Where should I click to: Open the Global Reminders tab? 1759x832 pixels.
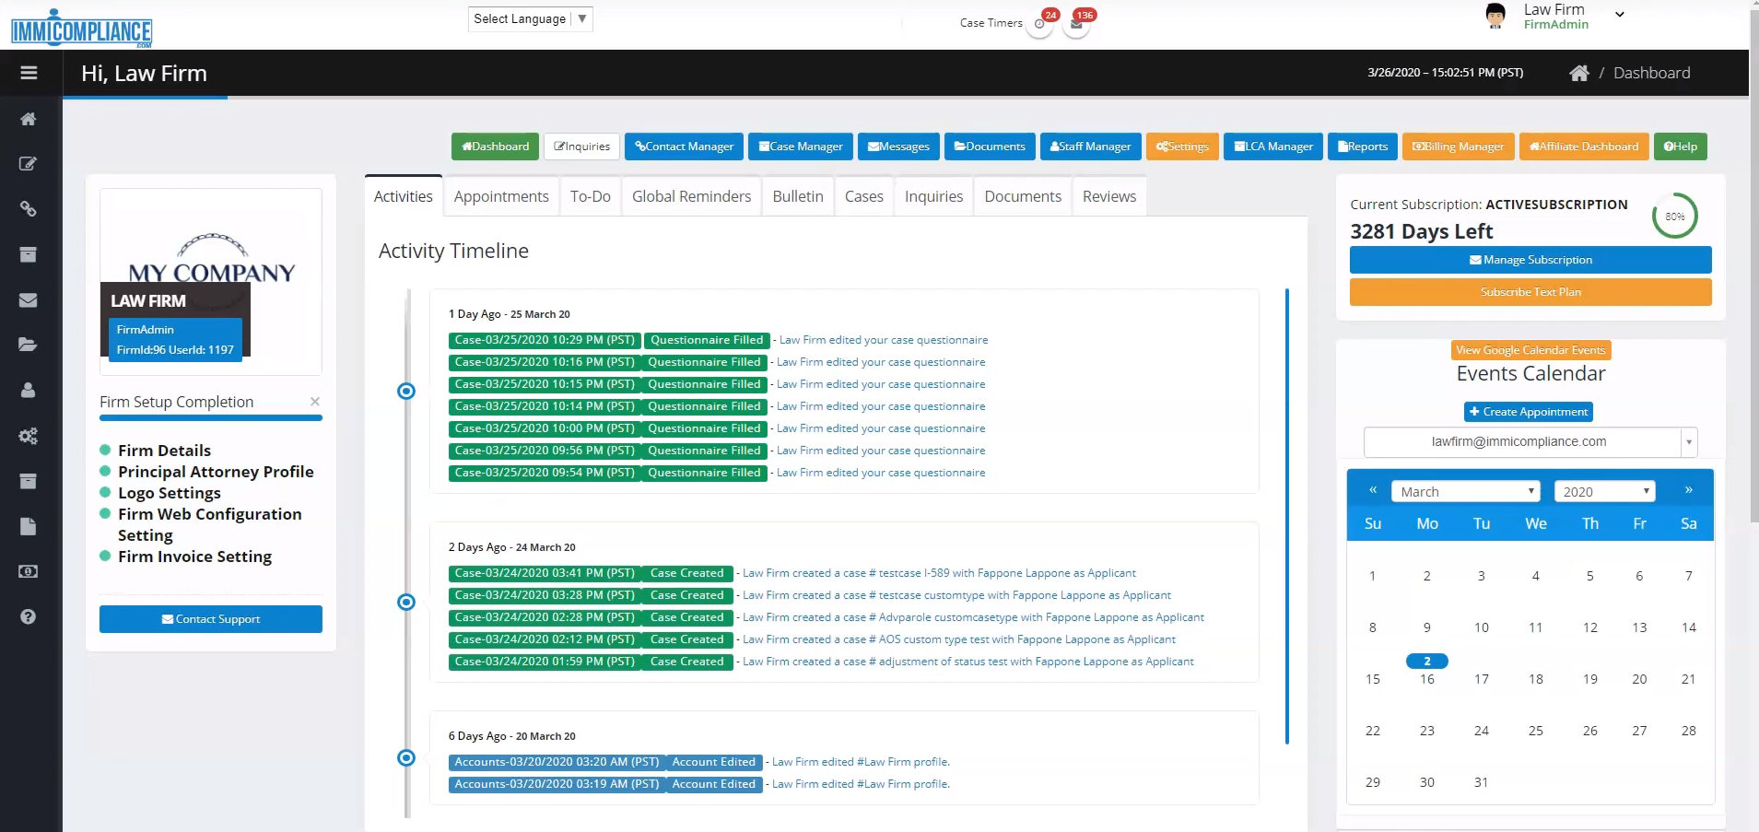(690, 195)
